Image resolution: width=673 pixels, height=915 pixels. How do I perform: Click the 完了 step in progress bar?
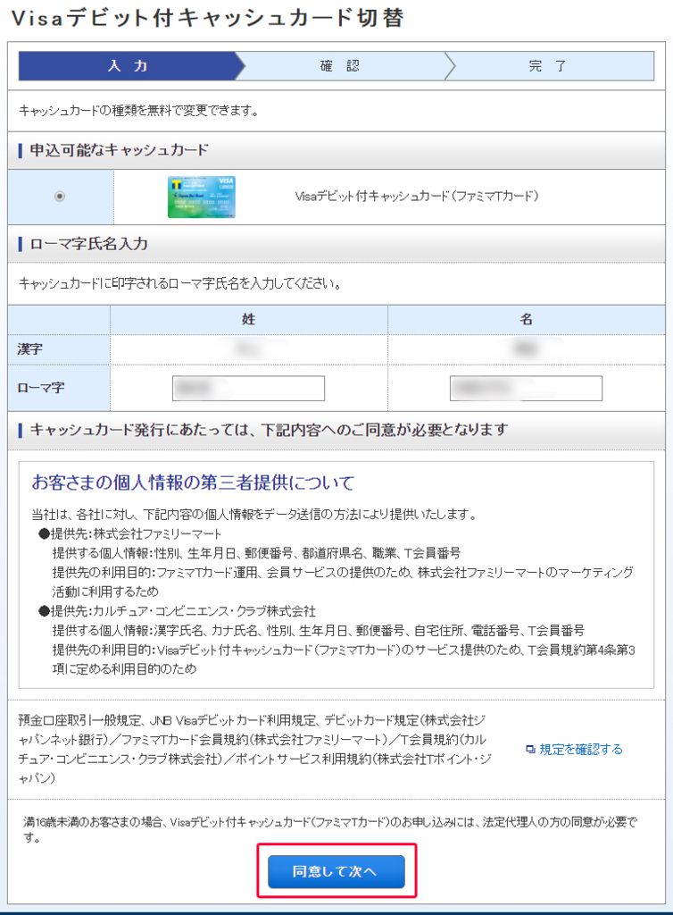point(548,66)
